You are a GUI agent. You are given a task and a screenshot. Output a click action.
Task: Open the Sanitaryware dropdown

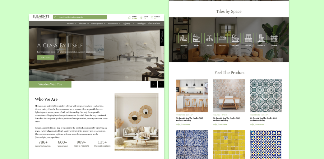pyautogui.click(x=98, y=24)
